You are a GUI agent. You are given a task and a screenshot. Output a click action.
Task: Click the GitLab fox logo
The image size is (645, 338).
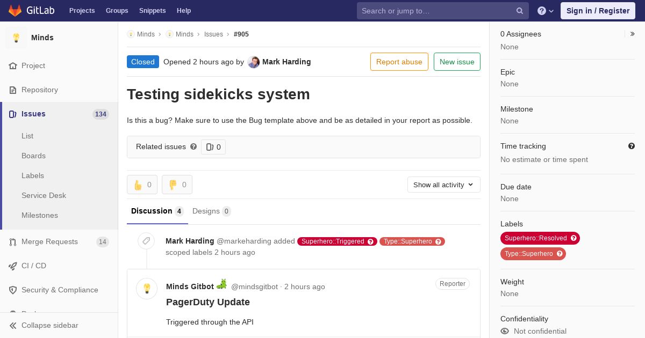(x=15, y=10)
